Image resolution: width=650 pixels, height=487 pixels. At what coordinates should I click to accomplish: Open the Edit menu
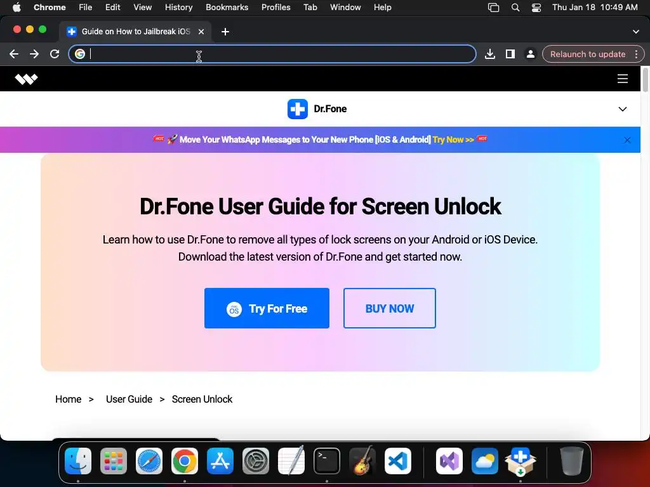click(113, 8)
